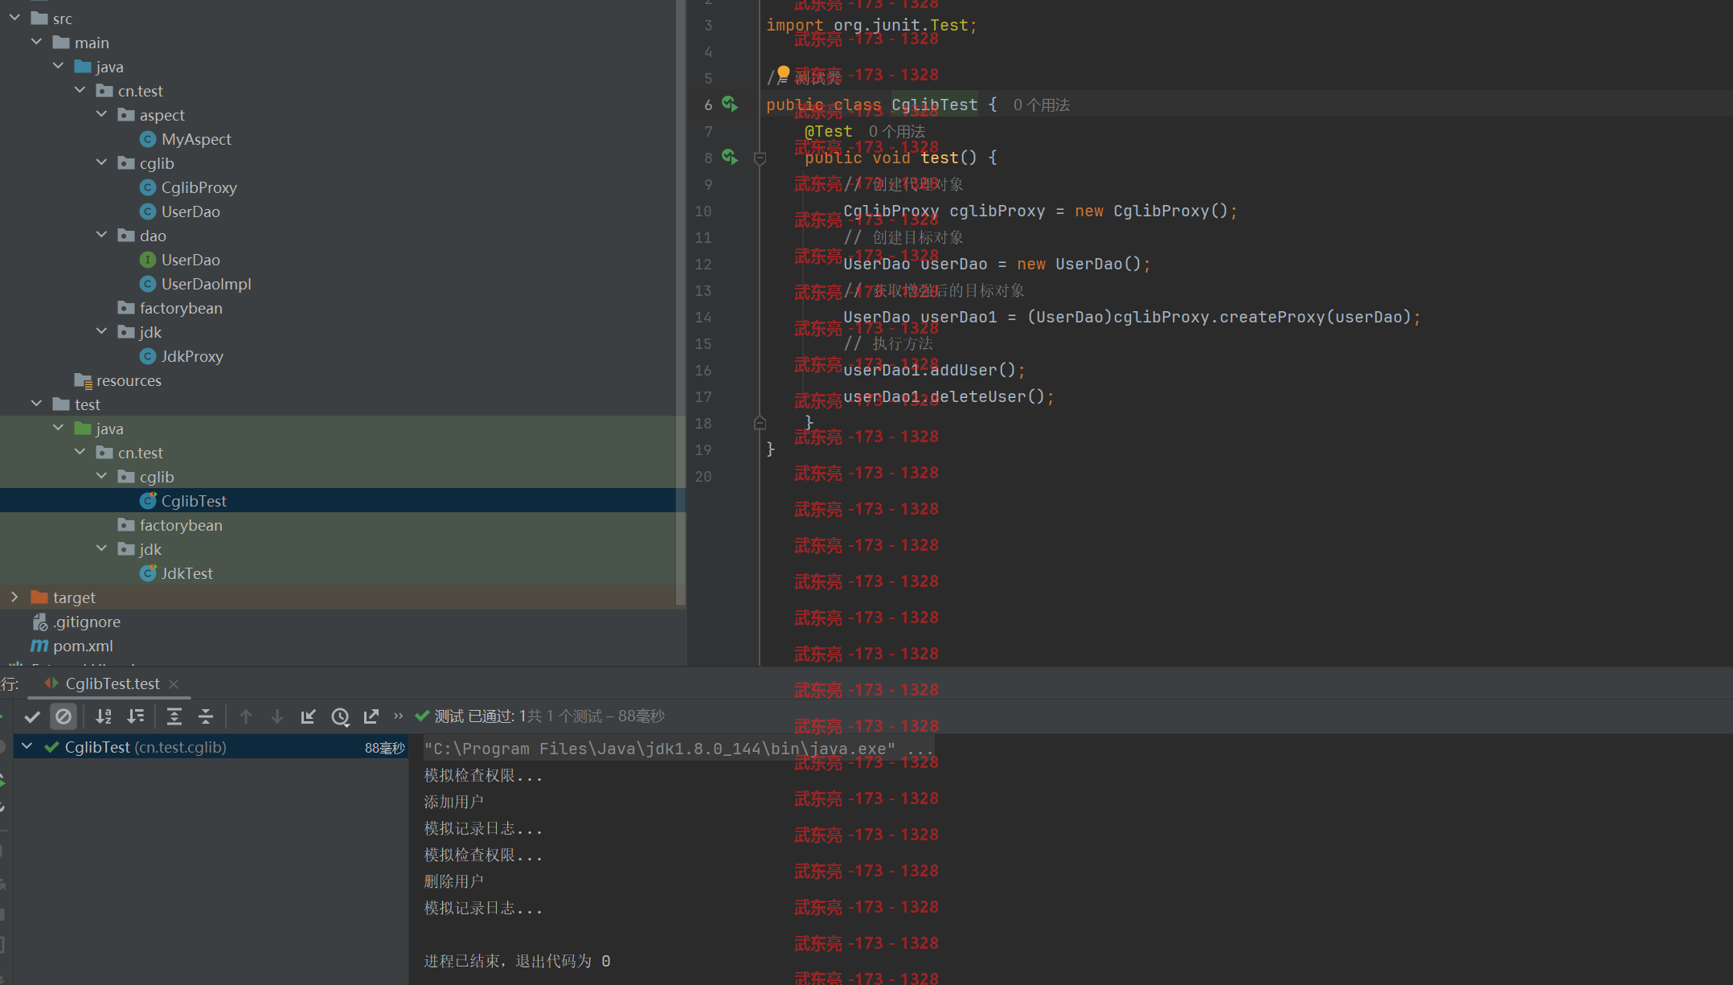1733x985 pixels.
Task: Open MyAspect class file
Action: (x=195, y=139)
